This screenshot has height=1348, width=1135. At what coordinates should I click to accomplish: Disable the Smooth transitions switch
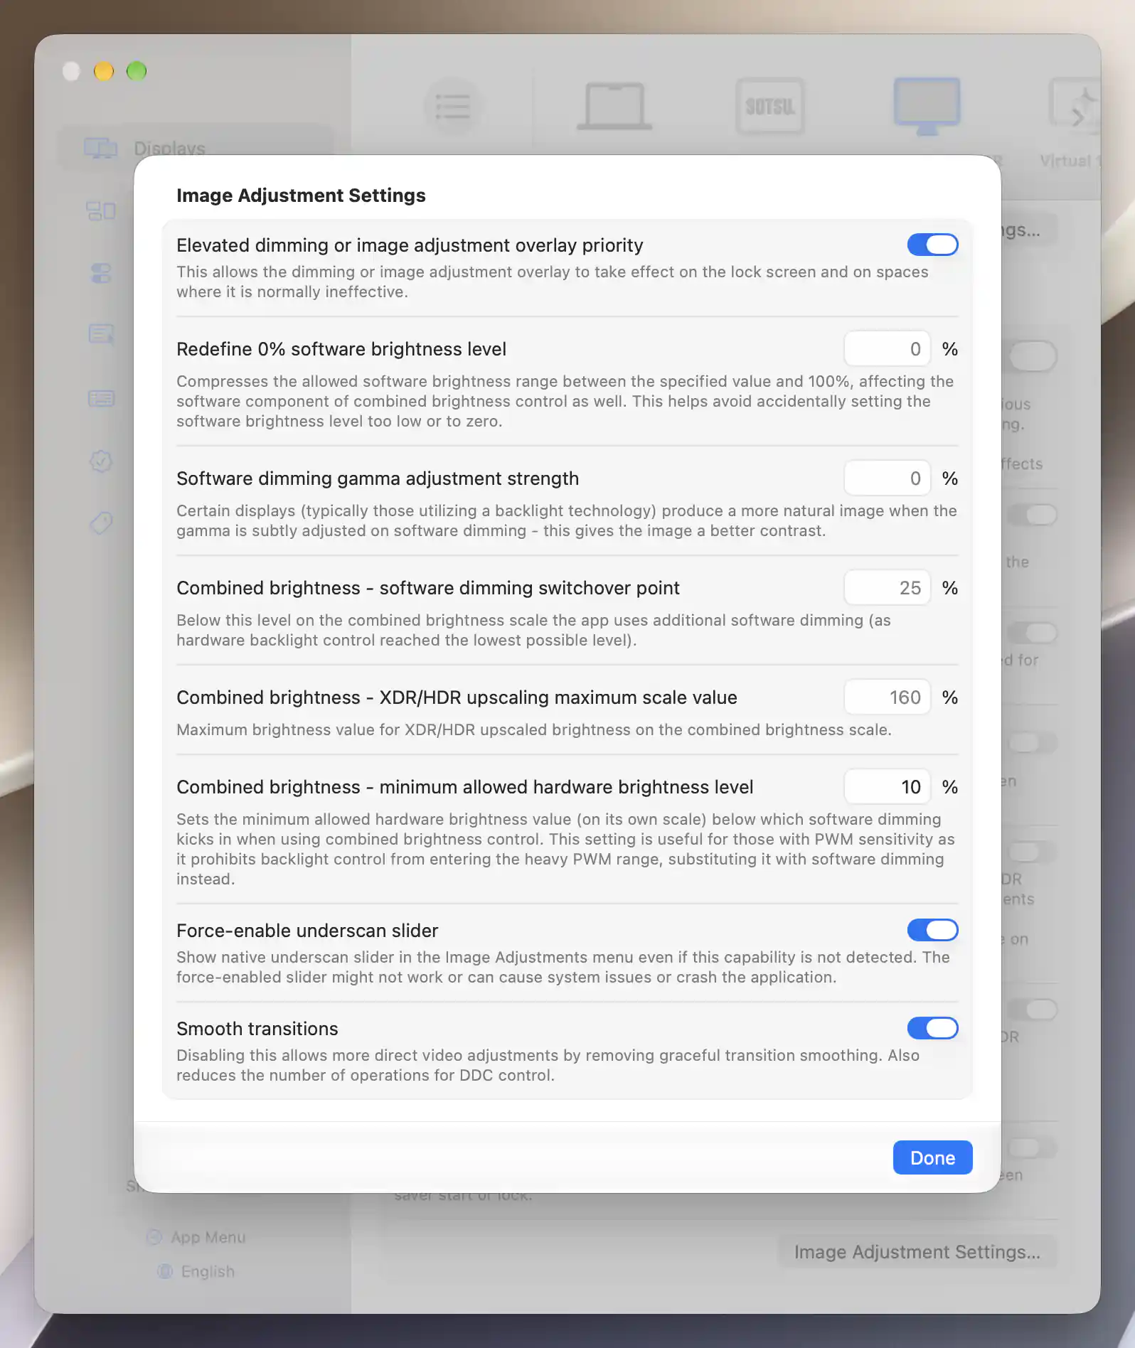(932, 1028)
